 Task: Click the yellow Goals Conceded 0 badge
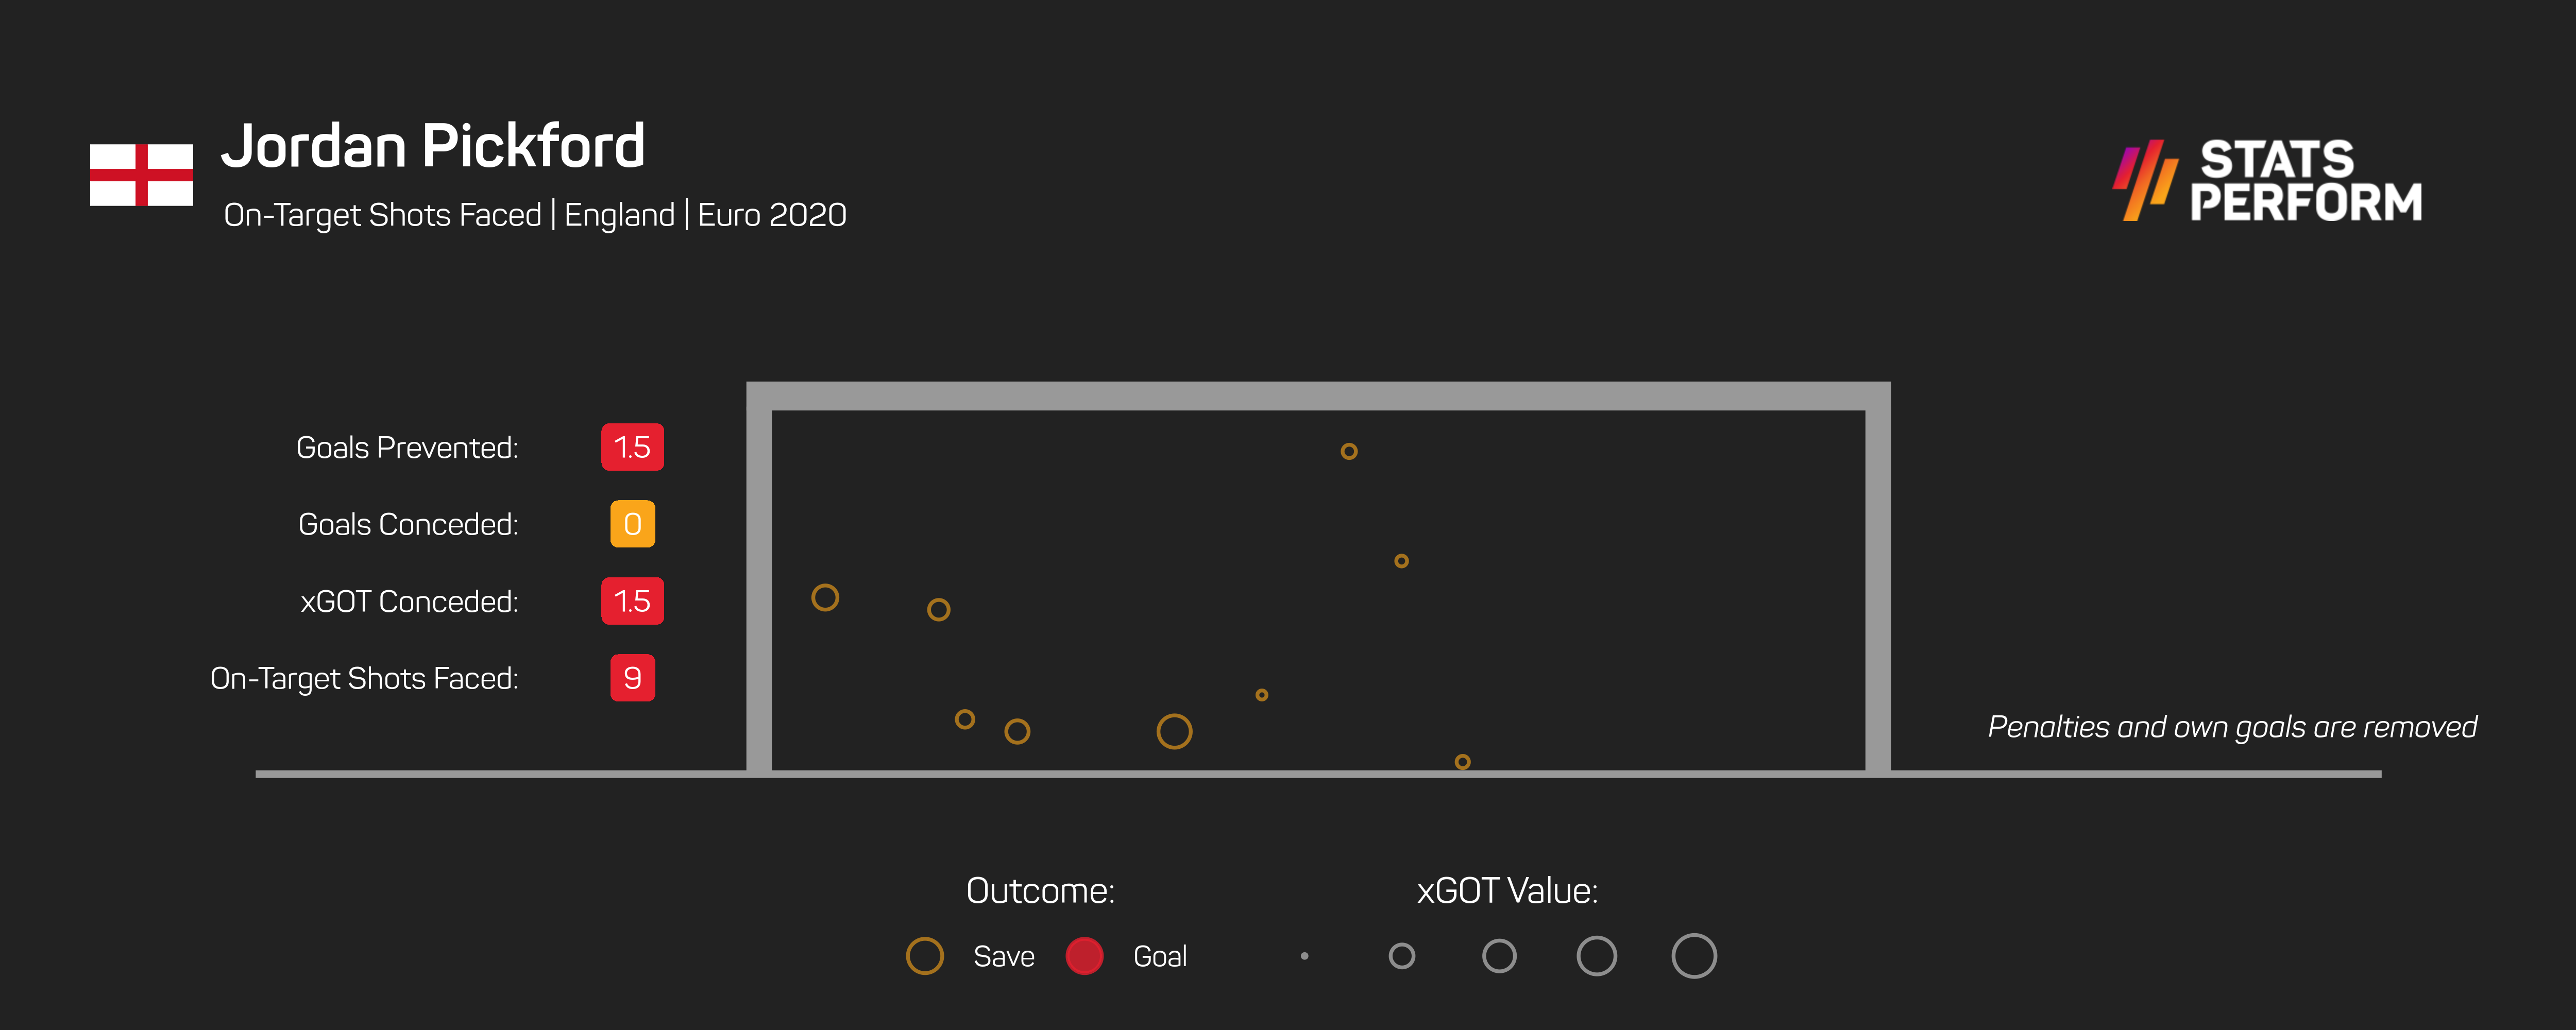coord(632,524)
